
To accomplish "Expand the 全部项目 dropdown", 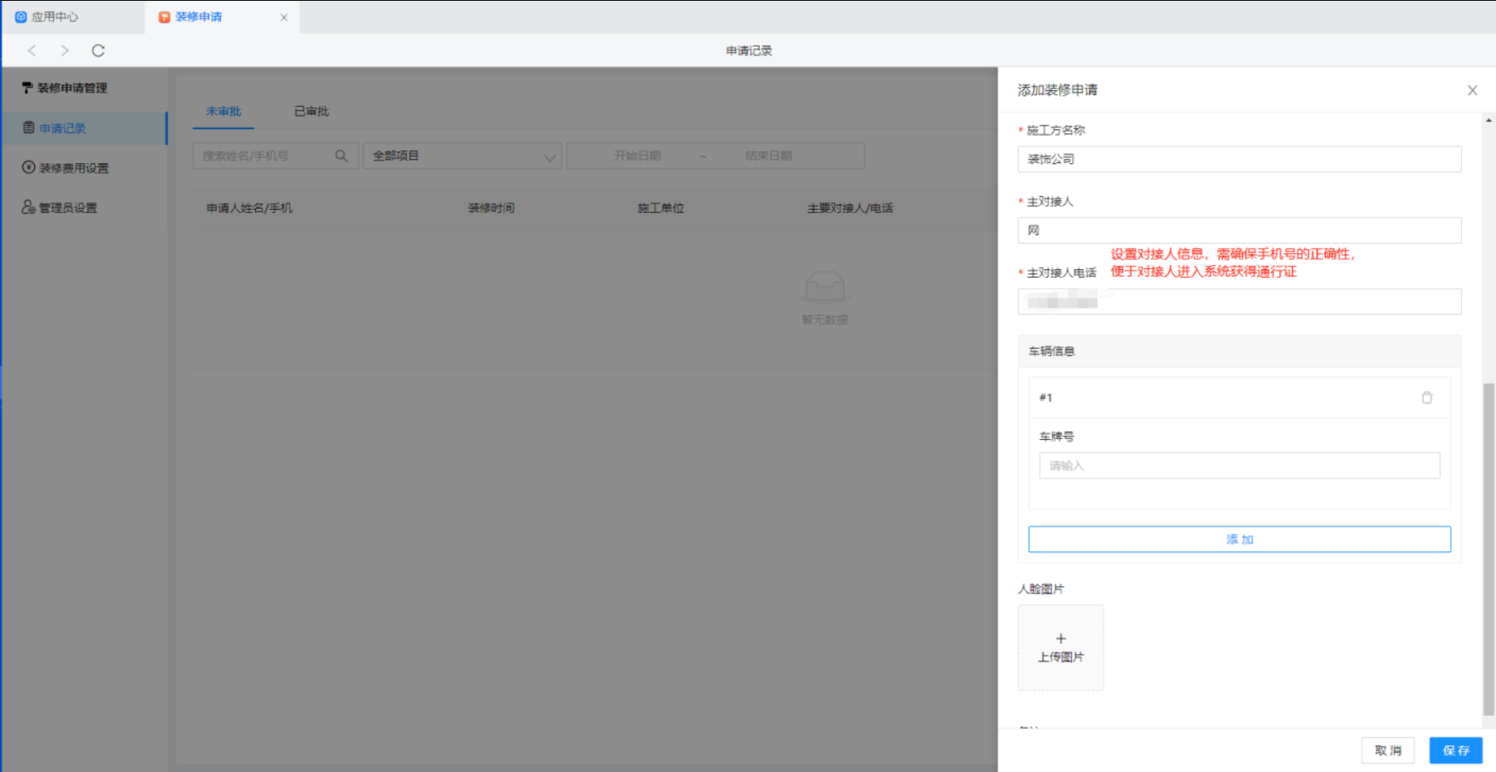I will coord(462,156).
